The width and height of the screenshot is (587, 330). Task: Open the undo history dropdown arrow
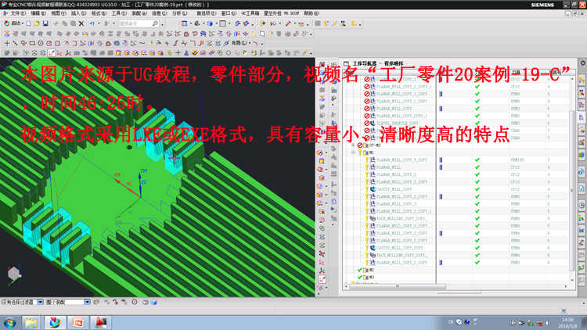(x=97, y=24)
